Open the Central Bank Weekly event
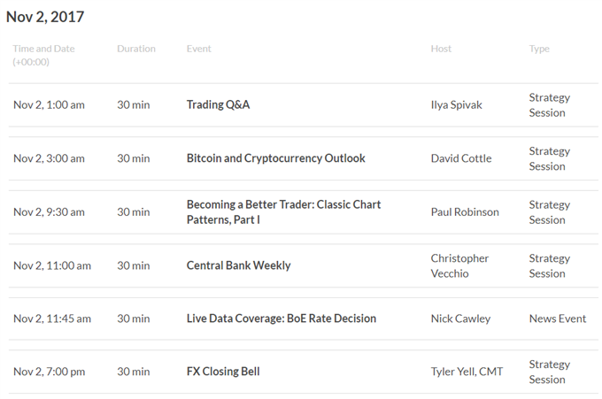 coord(238,265)
